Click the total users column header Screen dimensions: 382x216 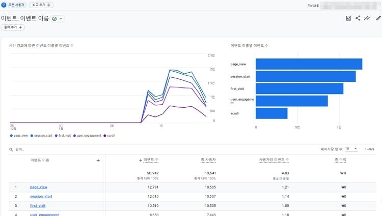[x=208, y=160]
